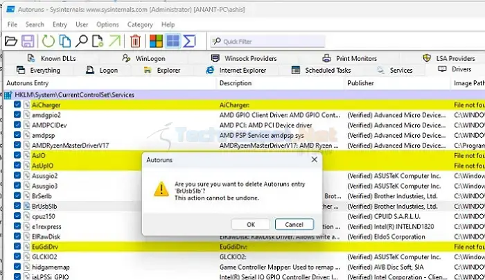Select the e1rexpress entry row
Viewport: 485px width, 280px height.
click(x=245, y=227)
